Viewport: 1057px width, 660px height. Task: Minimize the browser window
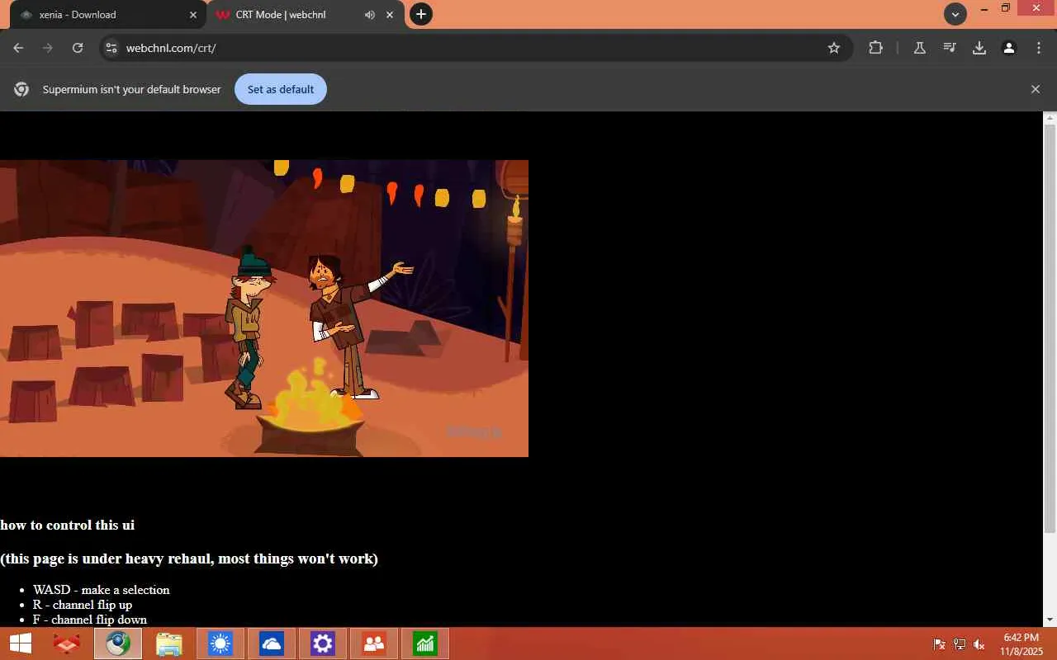click(984, 8)
